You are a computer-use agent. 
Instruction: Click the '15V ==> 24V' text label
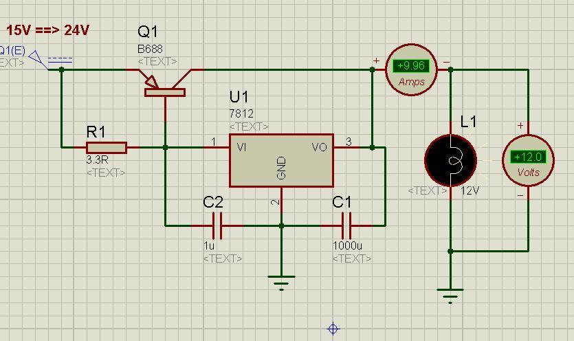point(47,30)
